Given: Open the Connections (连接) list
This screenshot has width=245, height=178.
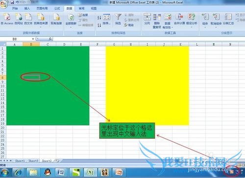Looking at the screenshot, I should point(83,15).
